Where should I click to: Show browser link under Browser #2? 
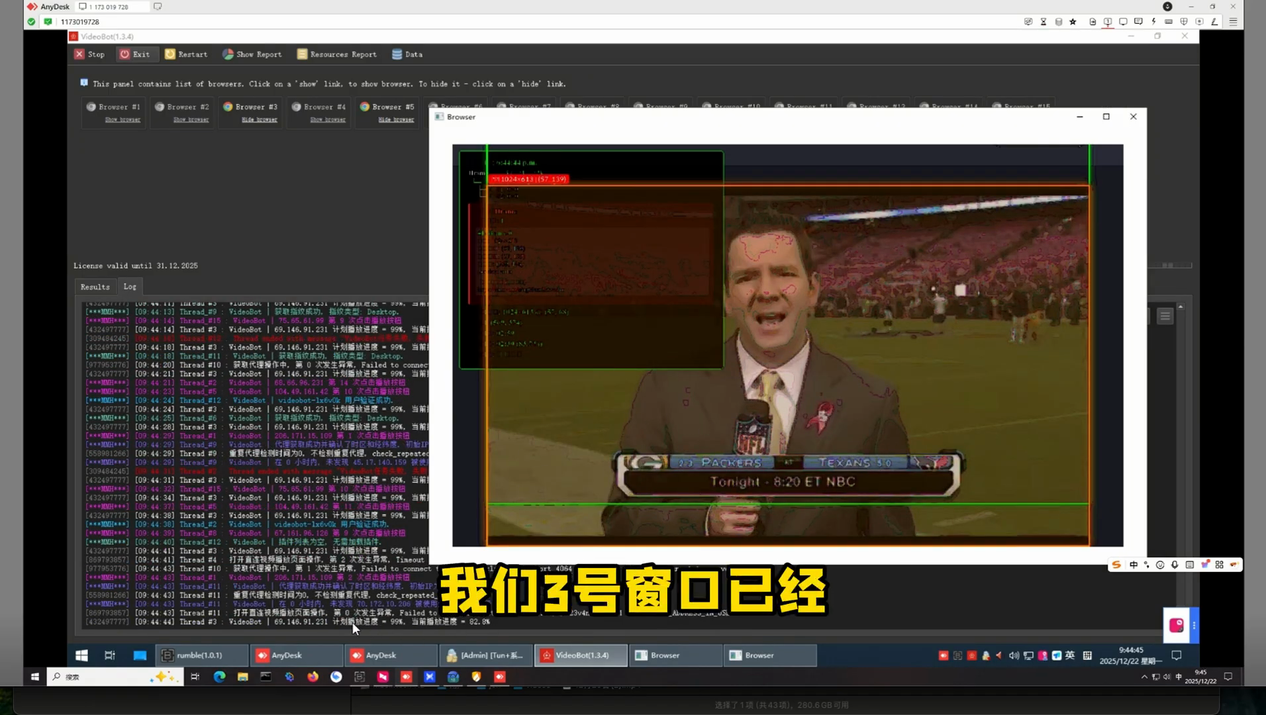[191, 120]
